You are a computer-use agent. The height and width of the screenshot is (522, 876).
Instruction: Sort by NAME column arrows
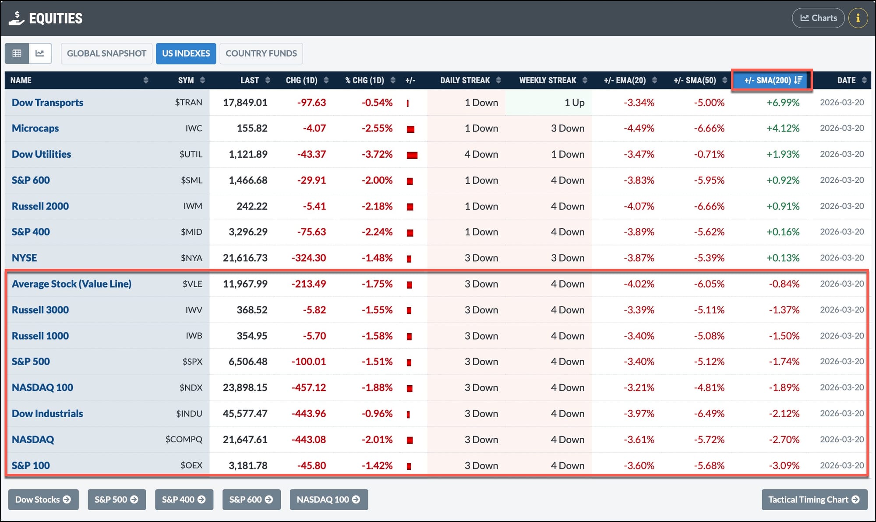(x=146, y=80)
